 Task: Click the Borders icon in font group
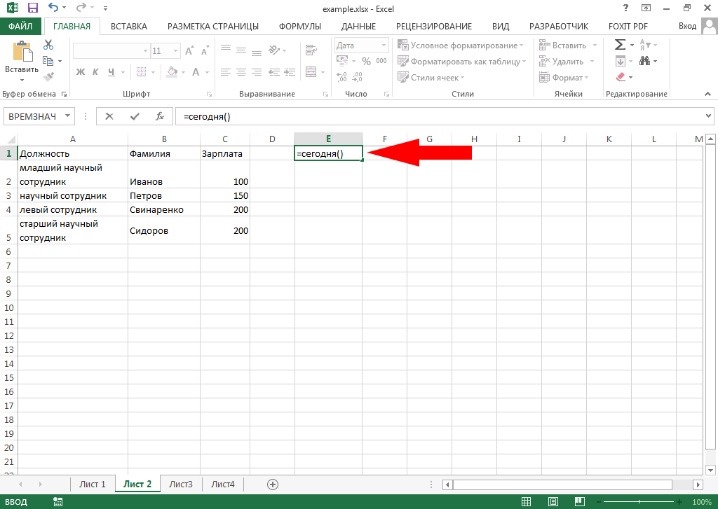tap(142, 72)
